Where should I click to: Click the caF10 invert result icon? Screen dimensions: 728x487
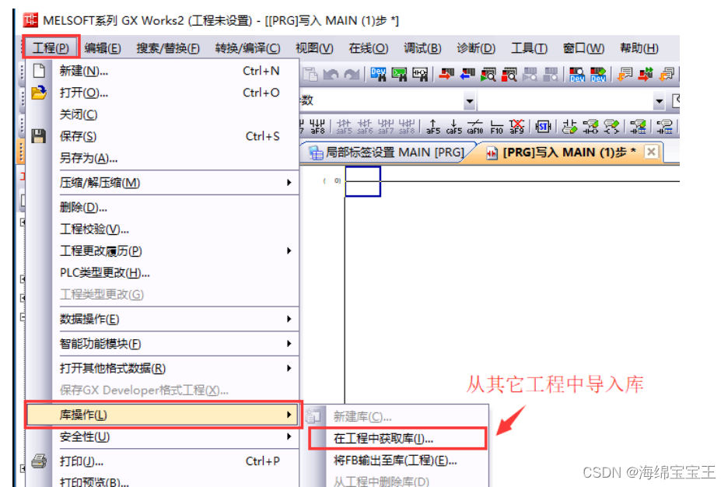pos(475,126)
